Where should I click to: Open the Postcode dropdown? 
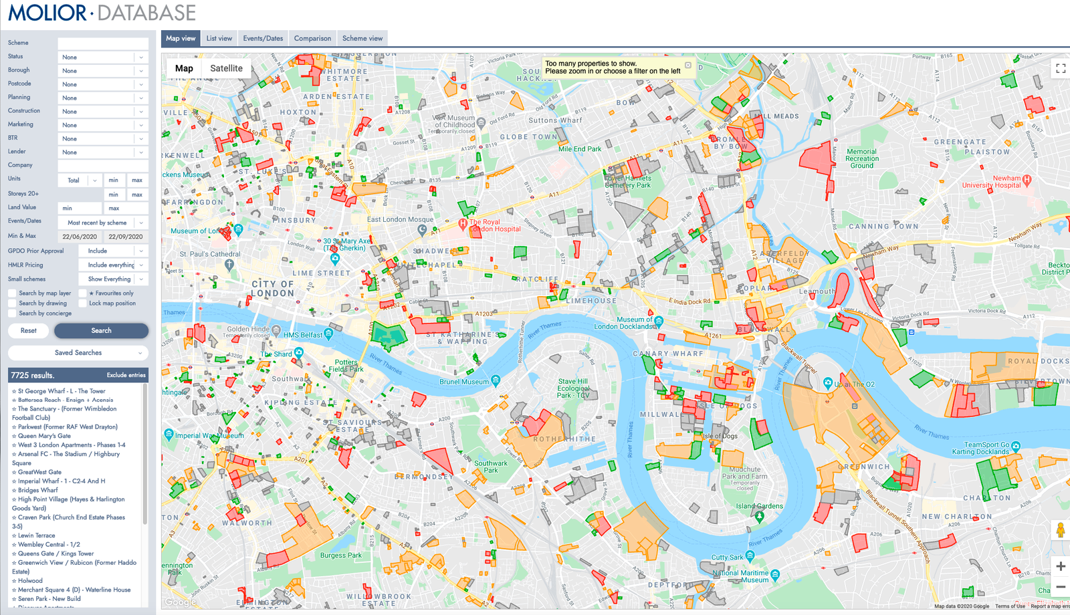103,84
